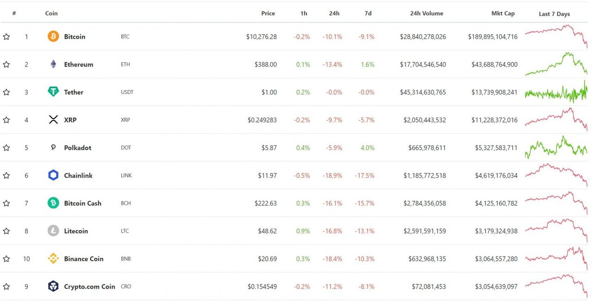View the Bitcoin Cash 7-day sparkline

click(556, 203)
